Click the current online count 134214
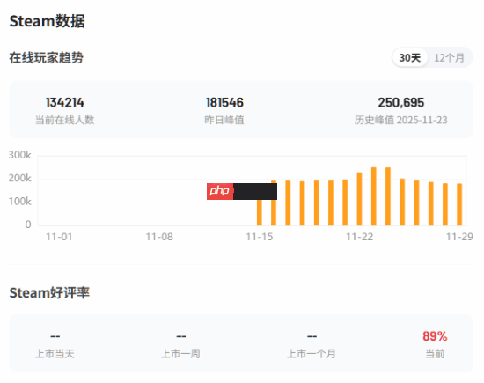The height and width of the screenshot is (383, 484). coord(64,102)
